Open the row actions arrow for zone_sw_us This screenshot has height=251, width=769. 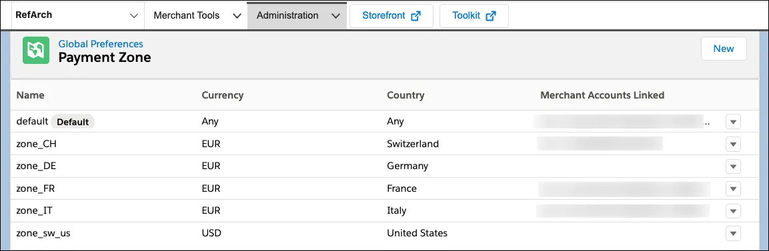733,234
